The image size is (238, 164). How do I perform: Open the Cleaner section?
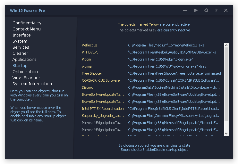coord(21,53)
